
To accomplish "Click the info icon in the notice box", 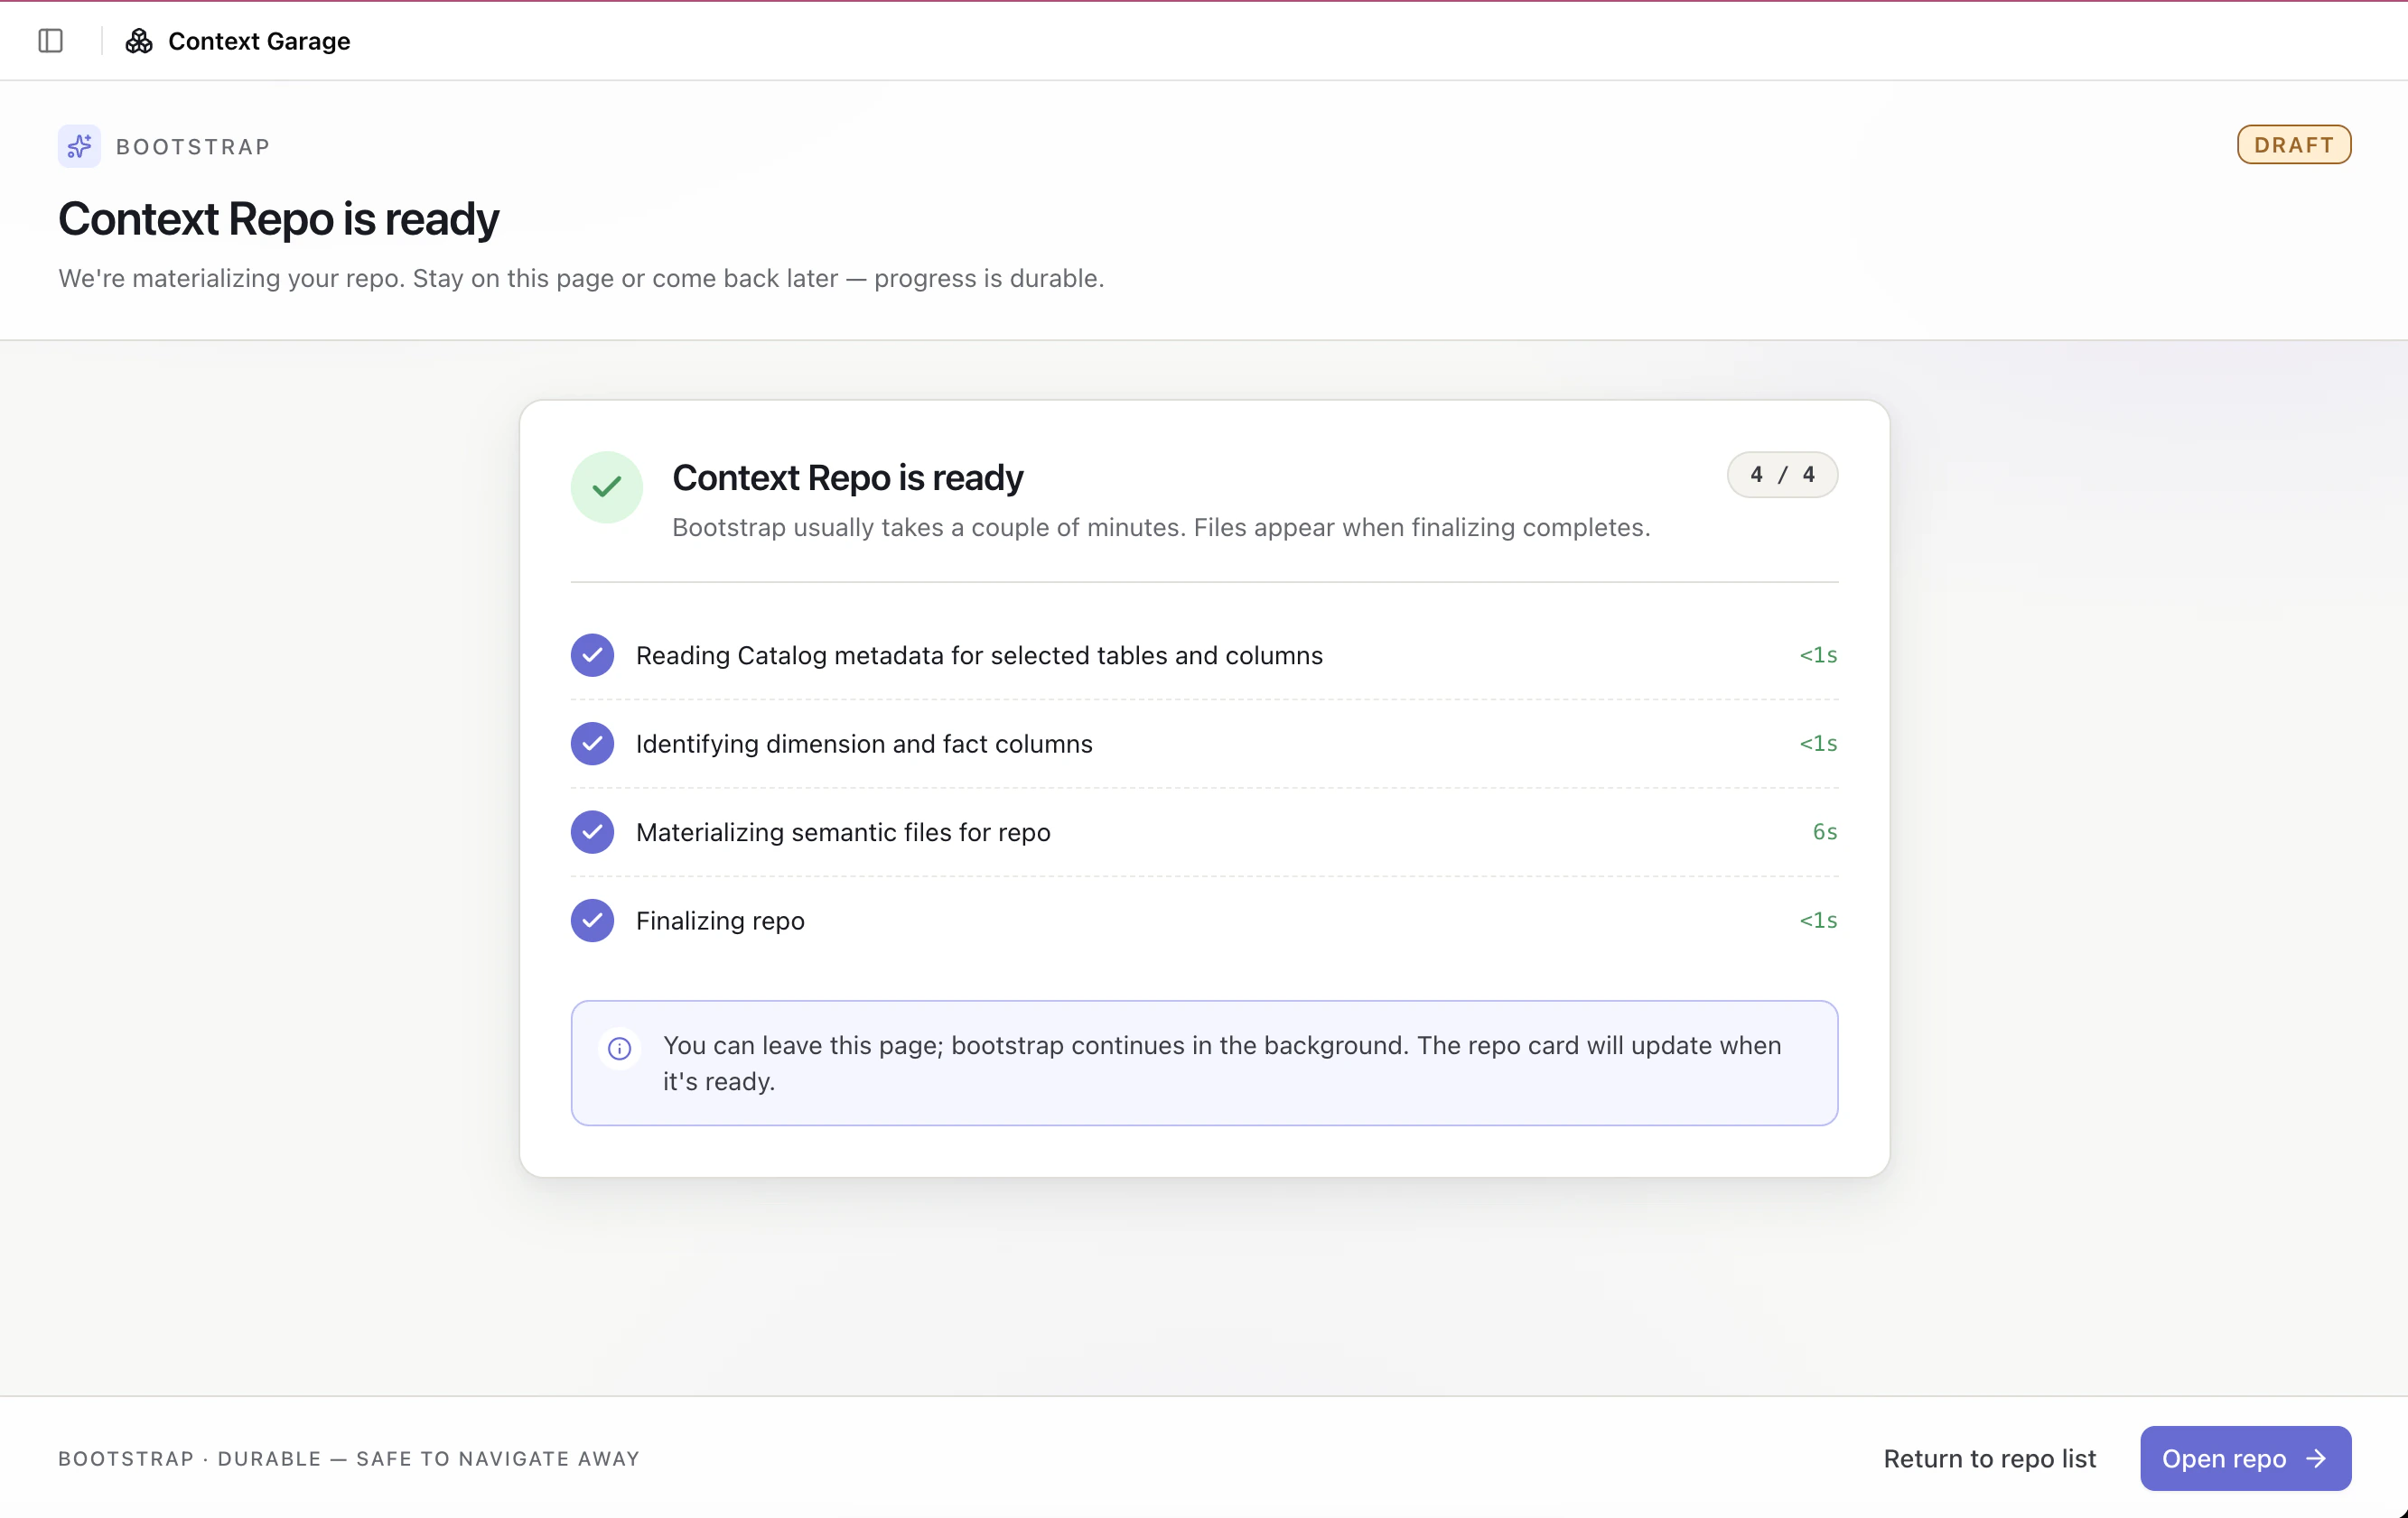I will click(620, 1049).
